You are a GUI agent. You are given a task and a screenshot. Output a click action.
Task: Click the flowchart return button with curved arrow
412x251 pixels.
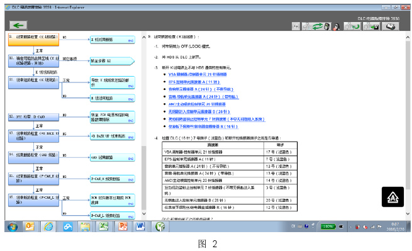click(x=352, y=26)
